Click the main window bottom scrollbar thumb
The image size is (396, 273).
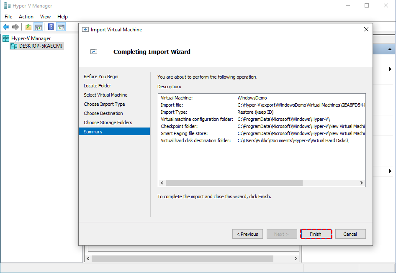183,259
